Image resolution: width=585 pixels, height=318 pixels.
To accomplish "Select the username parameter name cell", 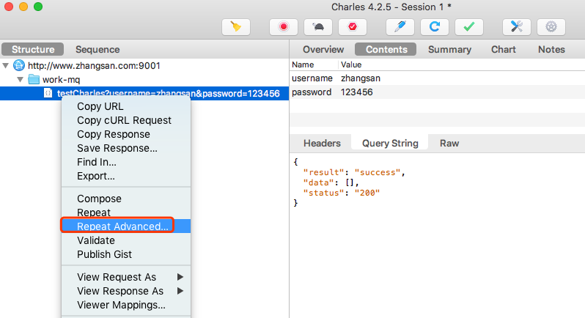I will coord(314,78).
